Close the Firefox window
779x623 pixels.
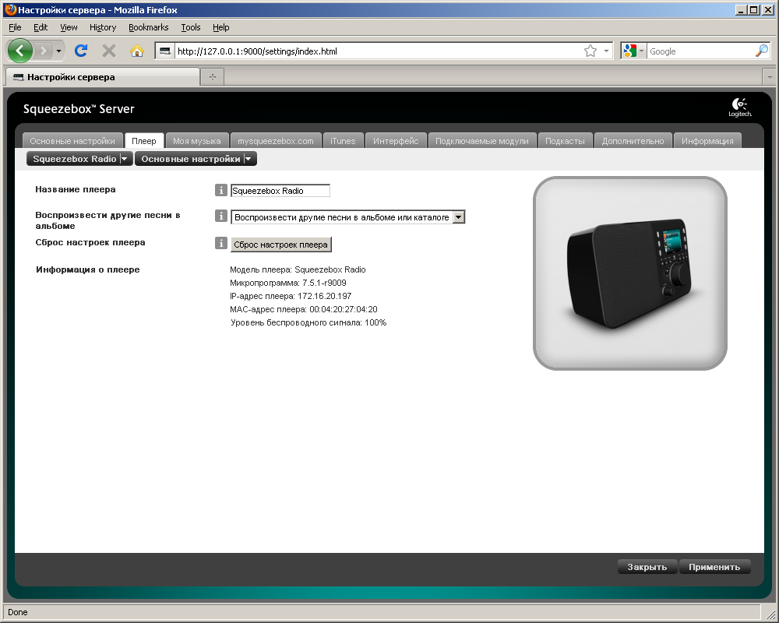click(x=768, y=9)
